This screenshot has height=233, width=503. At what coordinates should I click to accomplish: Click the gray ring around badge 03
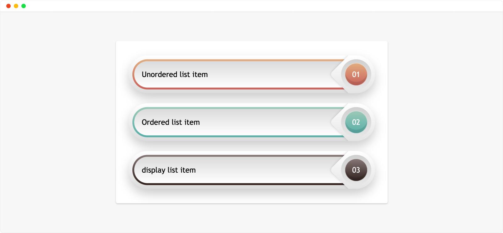(369, 170)
